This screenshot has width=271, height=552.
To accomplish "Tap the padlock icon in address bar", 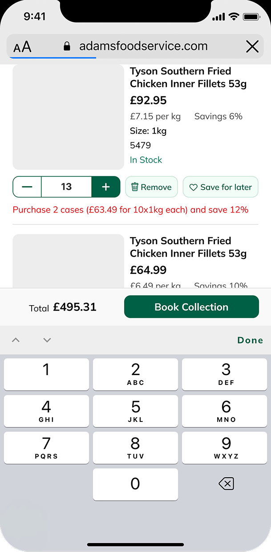I will tap(67, 46).
